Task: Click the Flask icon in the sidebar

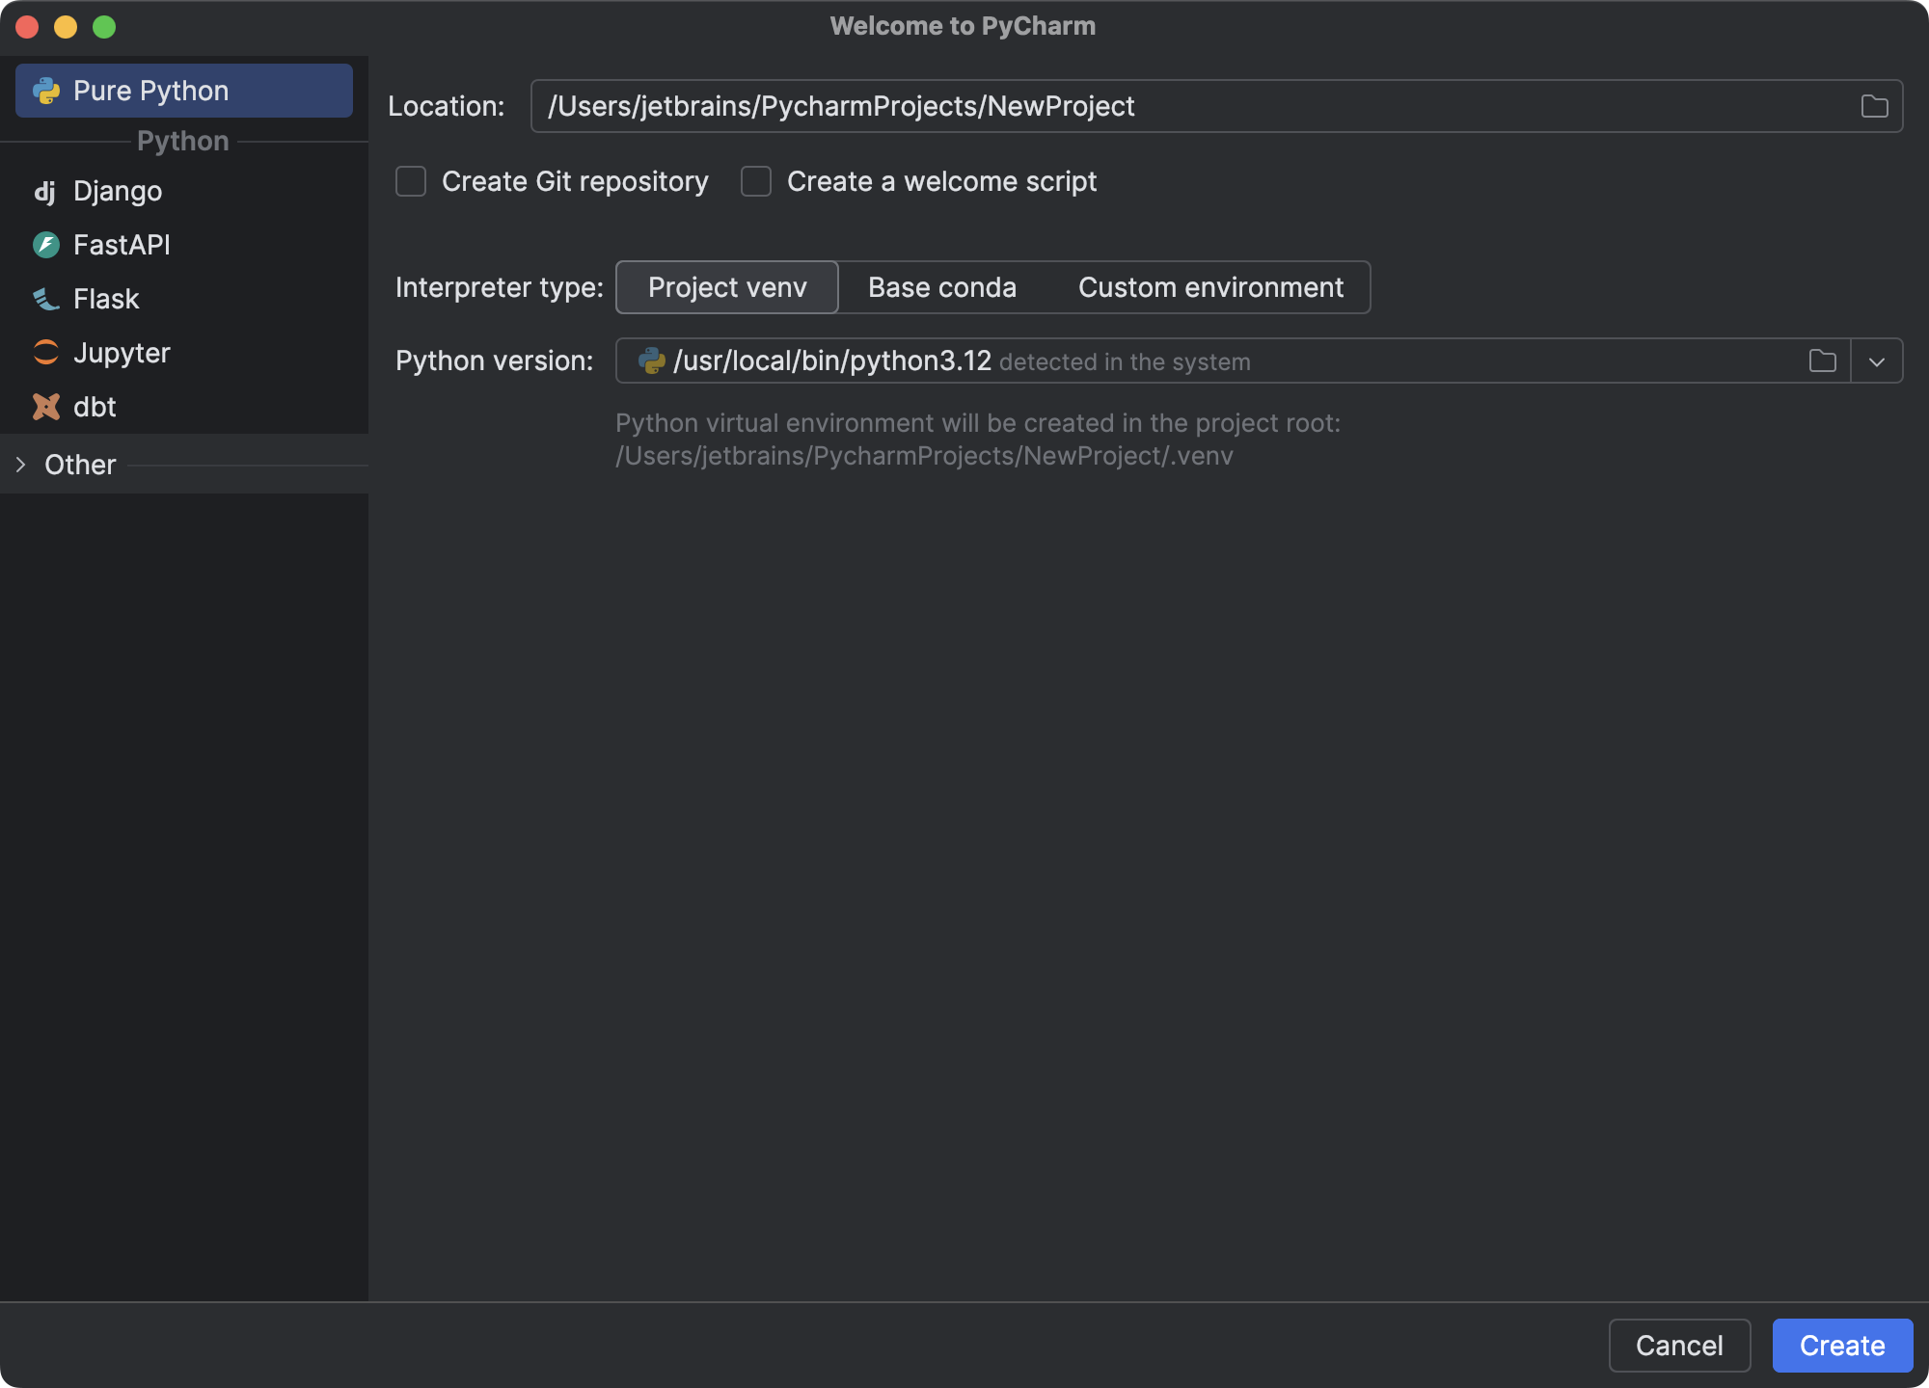Action: click(x=46, y=299)
